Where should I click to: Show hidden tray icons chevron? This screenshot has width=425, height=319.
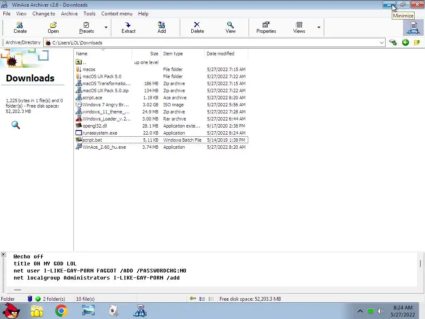360,311
